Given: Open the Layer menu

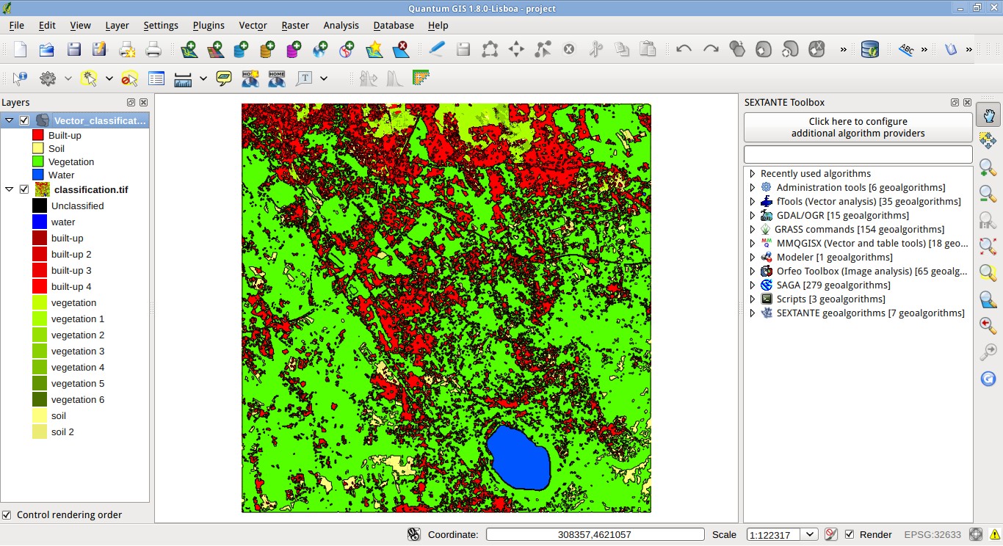Looking at the screenshot, I should point(117,25).
